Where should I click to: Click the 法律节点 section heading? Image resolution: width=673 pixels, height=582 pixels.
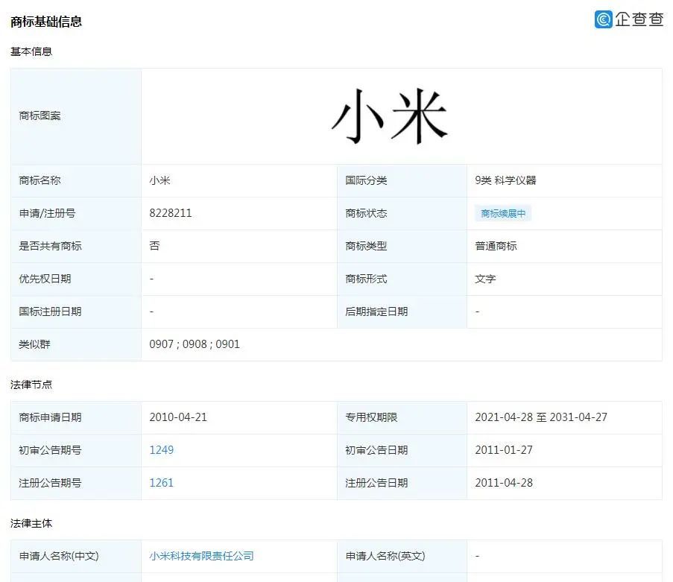(x=31, y=385)
